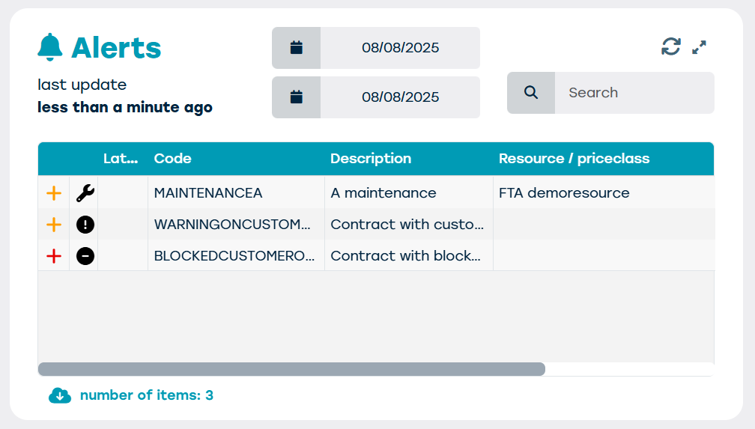Click the blocked minus circle icon
This screenshot has width=755, height=429.
[85, 256]
